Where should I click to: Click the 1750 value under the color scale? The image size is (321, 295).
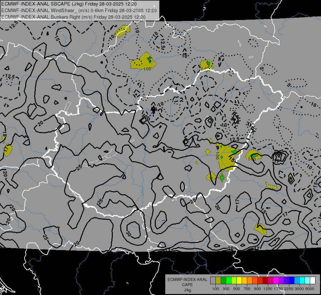[x=278, y=289]
